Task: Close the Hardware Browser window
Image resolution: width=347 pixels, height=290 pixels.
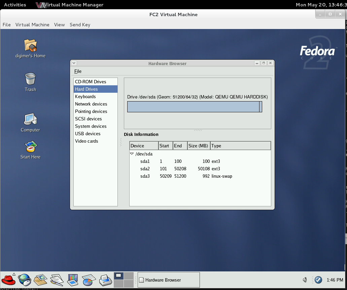Action: (x=270, y=63)
